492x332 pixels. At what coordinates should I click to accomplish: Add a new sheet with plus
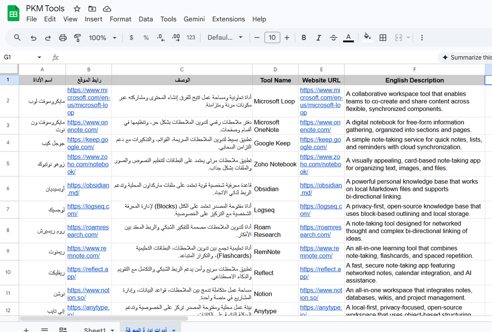[x=26, y=330]
